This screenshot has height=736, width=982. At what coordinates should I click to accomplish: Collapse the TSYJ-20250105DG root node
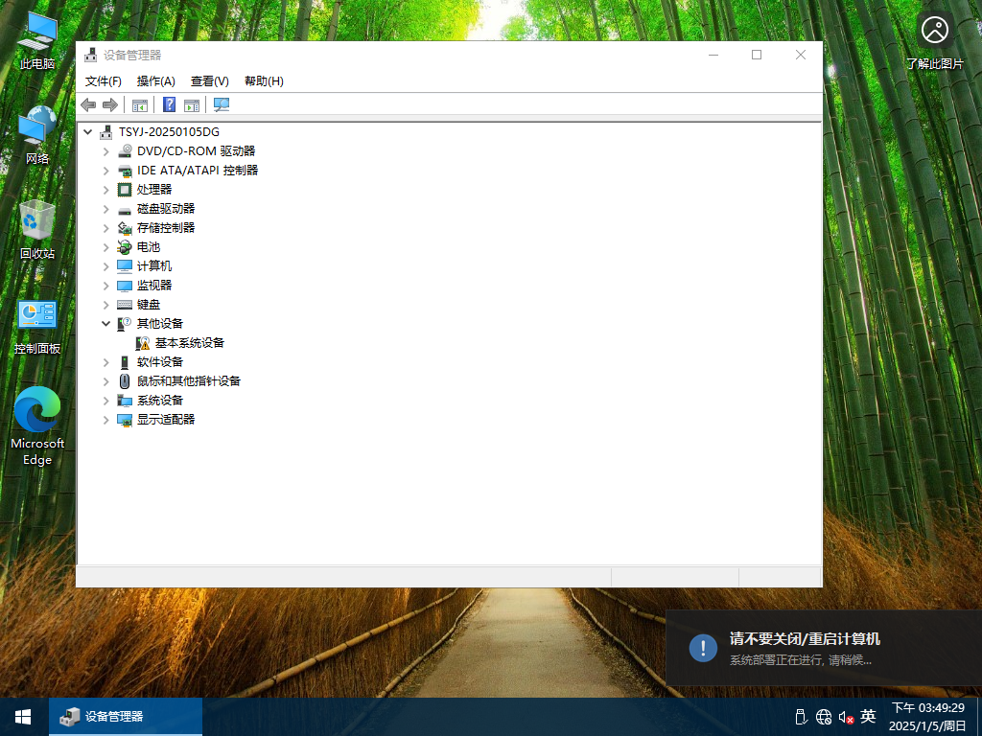tap(87, 132)
